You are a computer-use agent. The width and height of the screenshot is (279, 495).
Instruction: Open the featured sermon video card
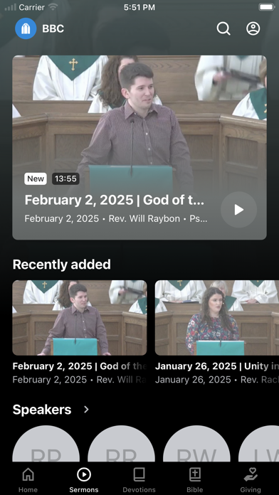pyautogui.click(x=139, y=147)
